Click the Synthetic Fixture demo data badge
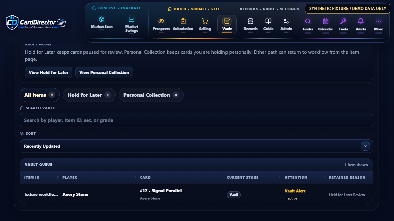 coord(348,9)
